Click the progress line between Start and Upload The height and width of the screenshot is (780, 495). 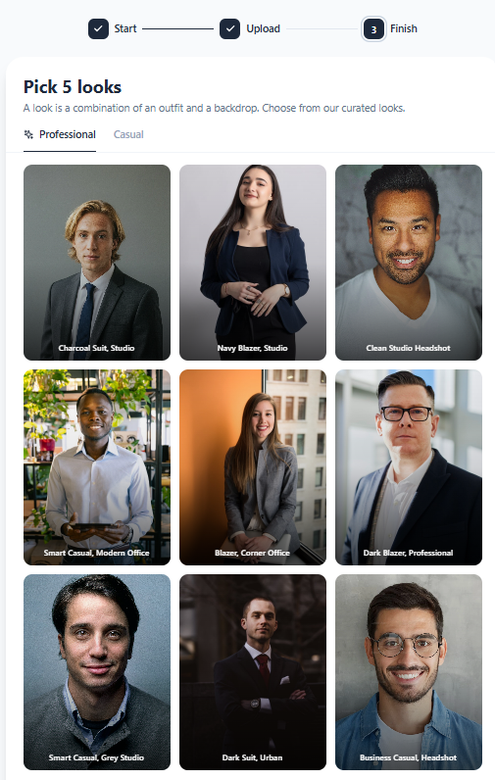tap(177, 28)
